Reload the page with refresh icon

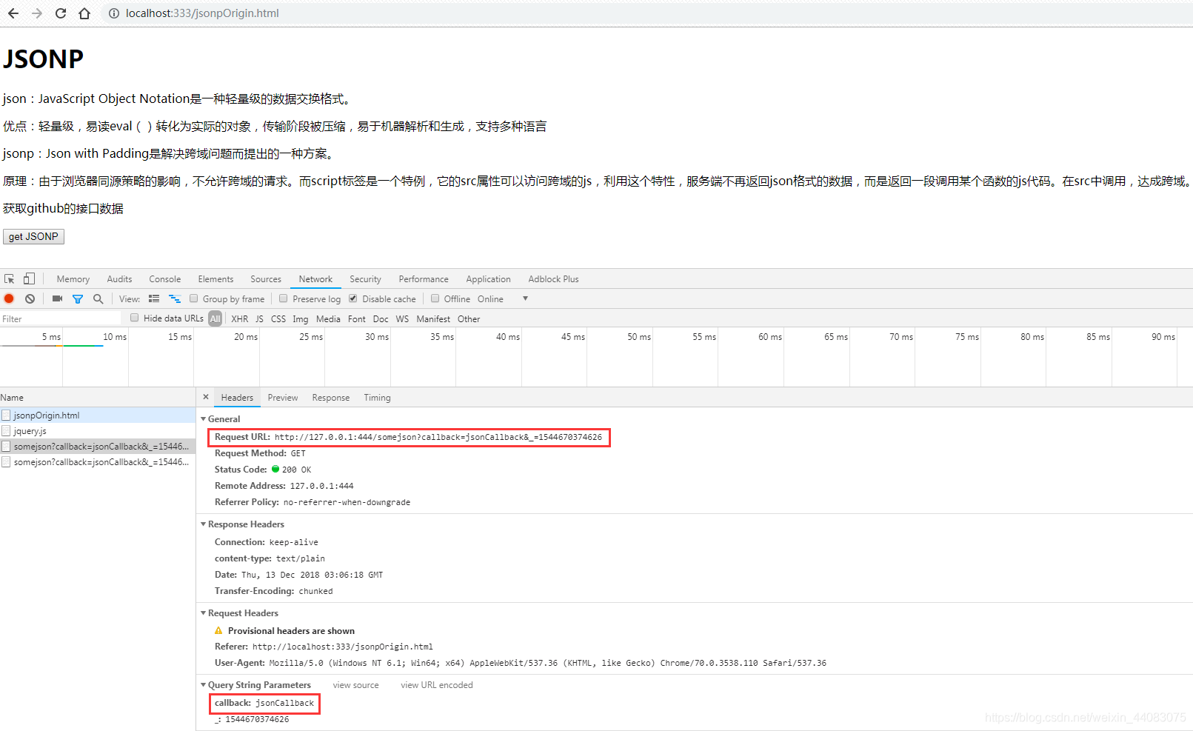[61, 13]
